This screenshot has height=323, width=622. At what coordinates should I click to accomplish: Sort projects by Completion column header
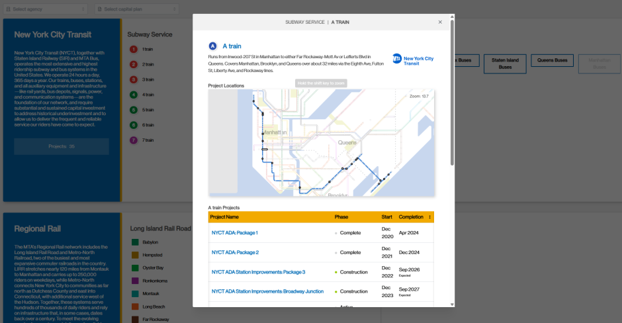pyautogui.click(x=411, y=217)
